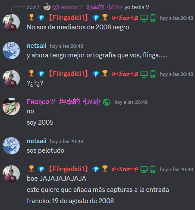
Task: Click the desktop status icon on the '?¿?¿?' message
Action: [x=144, y=74]
